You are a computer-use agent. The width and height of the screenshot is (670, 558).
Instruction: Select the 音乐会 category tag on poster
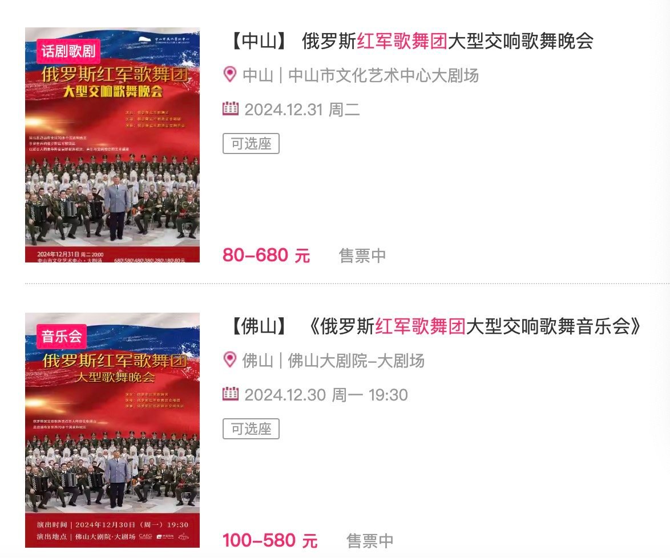coord(62,336)
